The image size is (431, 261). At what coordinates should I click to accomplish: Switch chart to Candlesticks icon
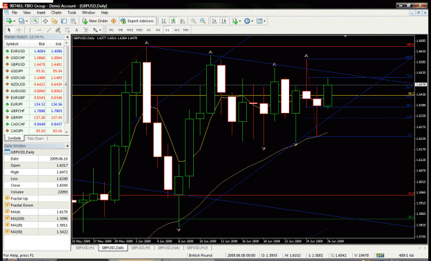pos(173,21)
